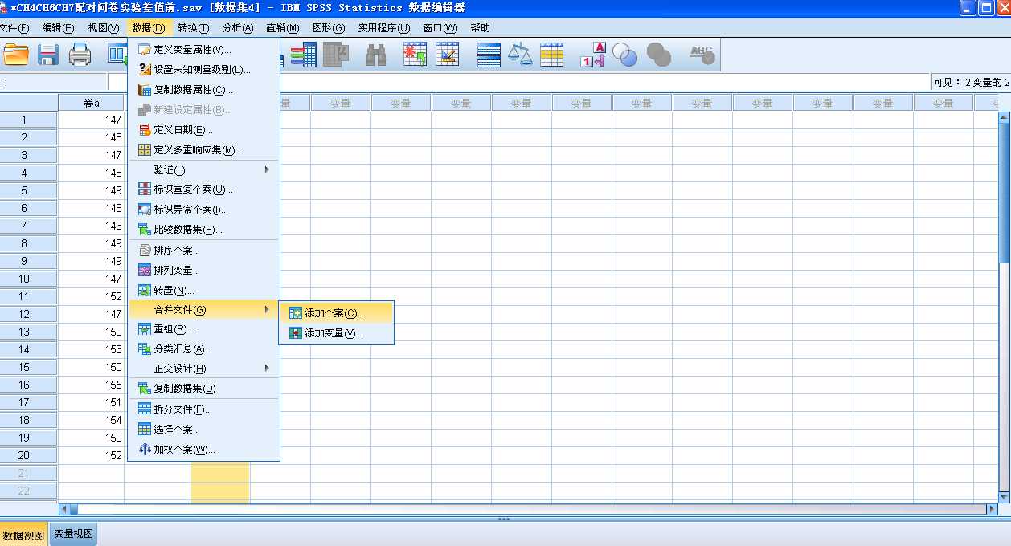Choose 定义变量属性(V) from the data menu
The height and width of the screenshot is (546, 1011).
pyautogui.click(x=203, y=50)
